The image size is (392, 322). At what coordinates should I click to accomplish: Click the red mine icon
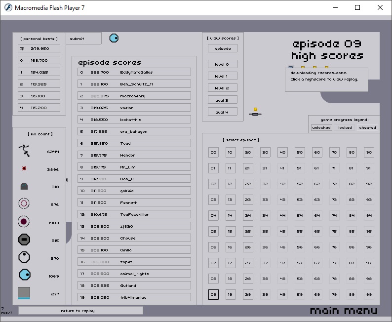(x=24, y=169)
